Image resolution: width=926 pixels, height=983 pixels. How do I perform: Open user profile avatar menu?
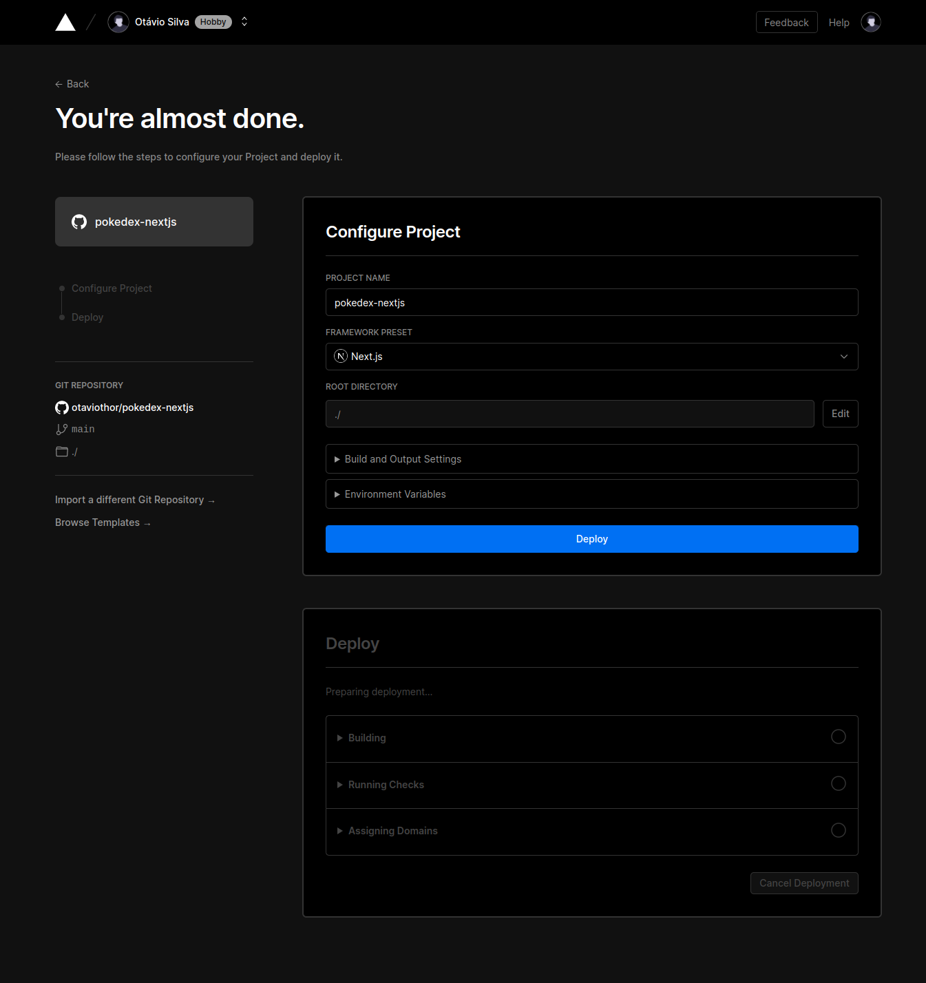pyautogui.click(x=871, y=22)
